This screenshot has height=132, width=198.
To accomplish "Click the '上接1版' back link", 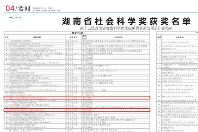I will pyautogui.click(x=17, y=17).
